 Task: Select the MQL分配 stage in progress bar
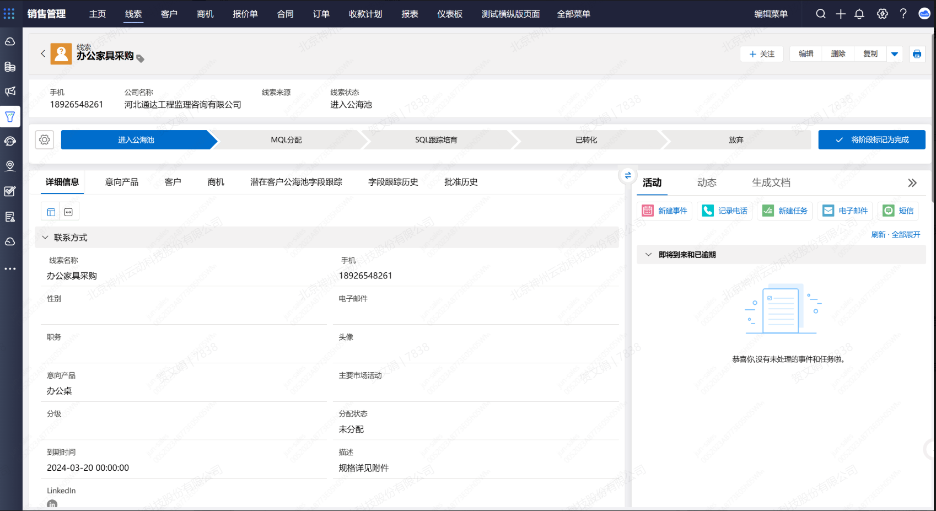coord(286,140)
